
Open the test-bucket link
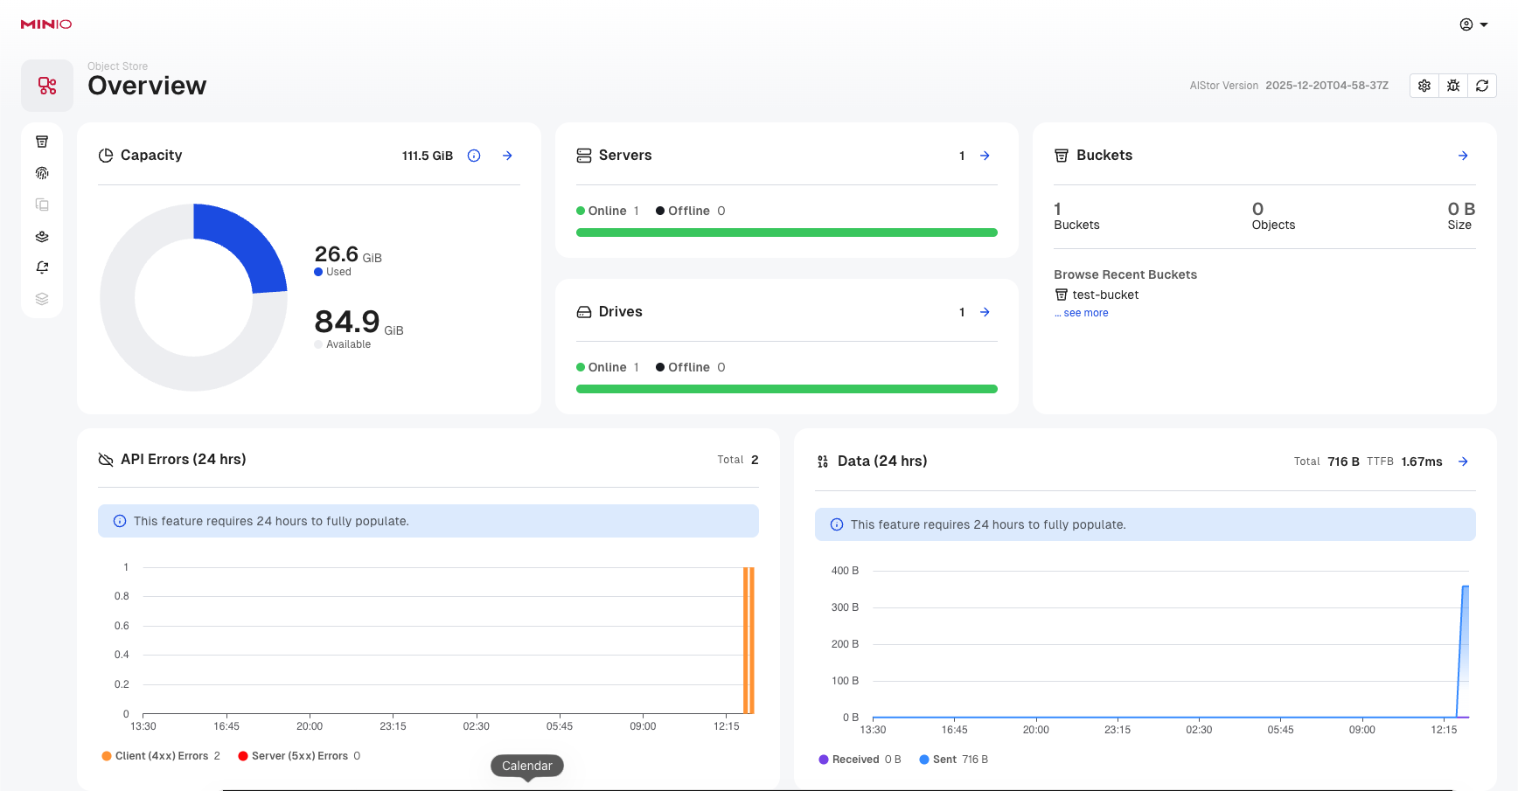(1105, 295)
